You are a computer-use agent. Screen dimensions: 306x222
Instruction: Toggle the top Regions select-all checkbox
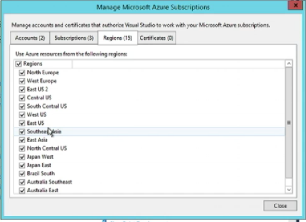[x=19, y=64]
